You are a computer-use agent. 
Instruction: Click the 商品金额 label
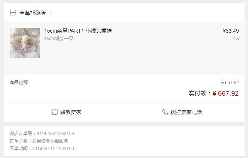point(19,82)
